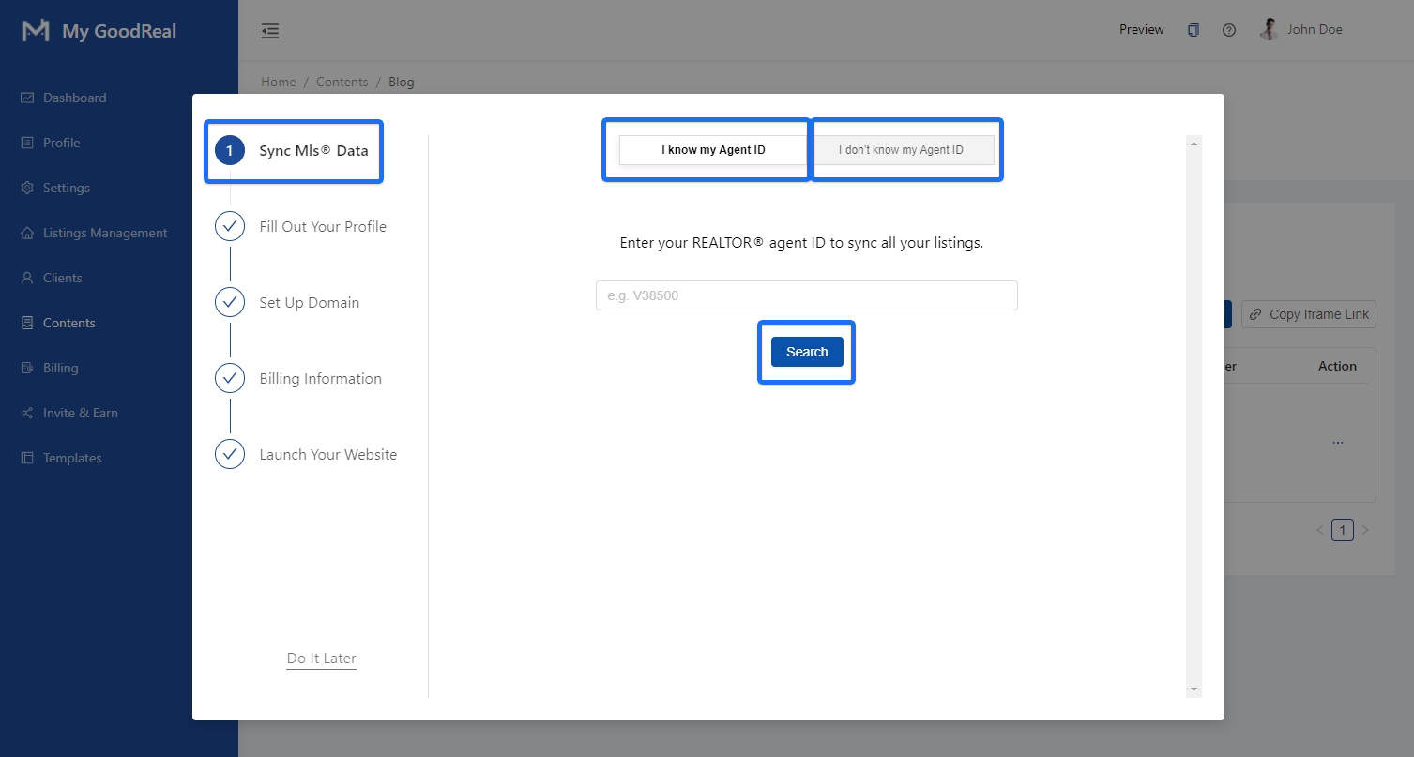Focus the REALTOR agent ID input field

806,295
